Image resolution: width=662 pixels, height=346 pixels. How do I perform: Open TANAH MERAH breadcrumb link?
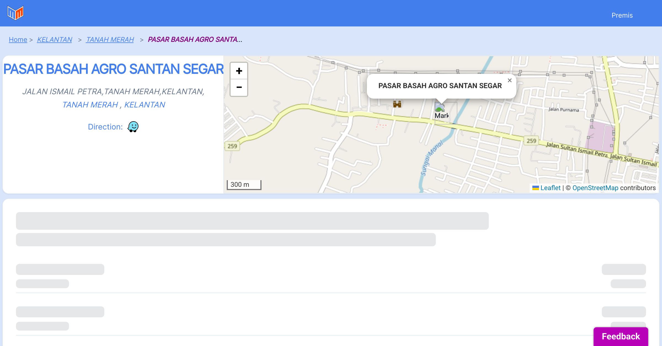pyautogui.click(x=110, y=40)
